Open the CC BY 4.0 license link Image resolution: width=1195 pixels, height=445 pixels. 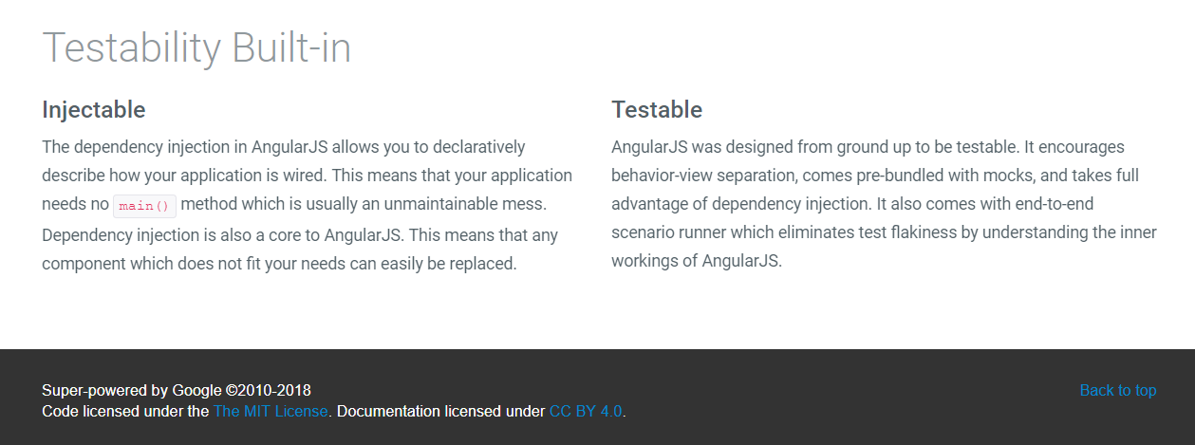[586, 412]
